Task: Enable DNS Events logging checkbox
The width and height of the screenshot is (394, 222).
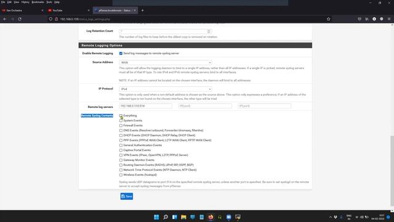Action: click(121, 130)
